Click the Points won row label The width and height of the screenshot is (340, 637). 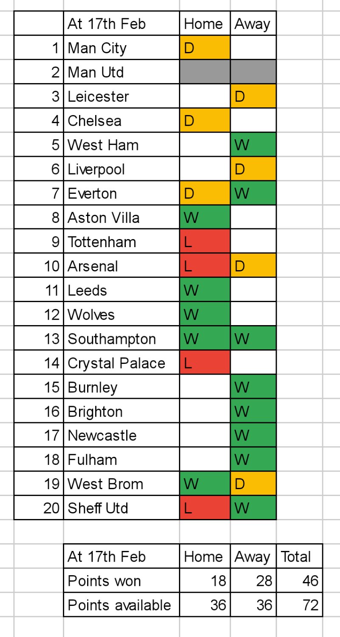click(121, 581)
